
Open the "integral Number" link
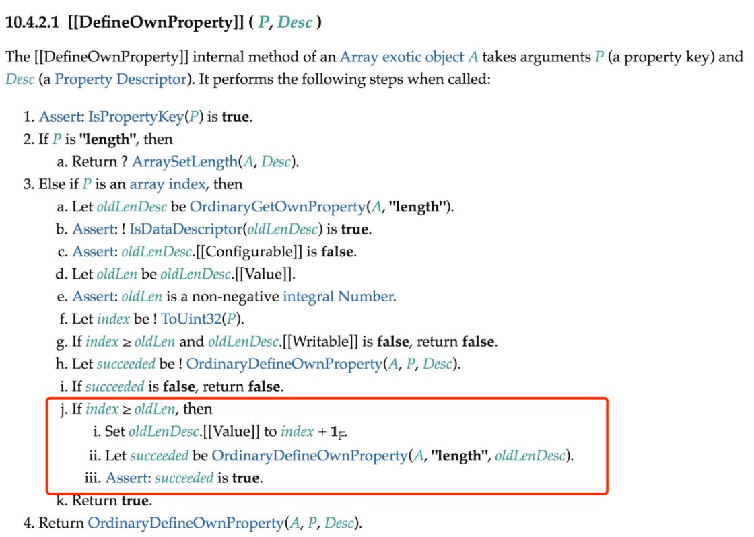338,297
